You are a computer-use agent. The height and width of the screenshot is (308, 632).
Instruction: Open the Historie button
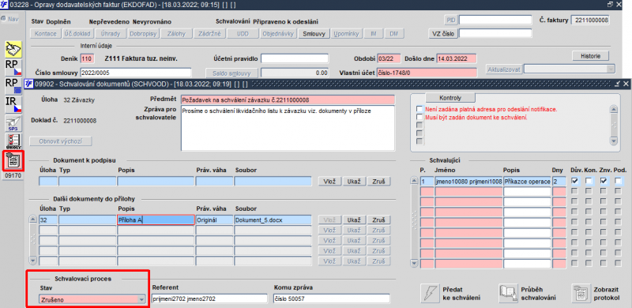[x=590, y=55]
